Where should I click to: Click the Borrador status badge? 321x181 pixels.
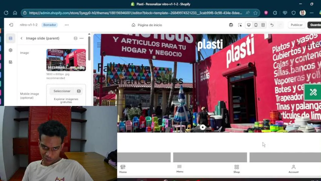tap(49, 25)
